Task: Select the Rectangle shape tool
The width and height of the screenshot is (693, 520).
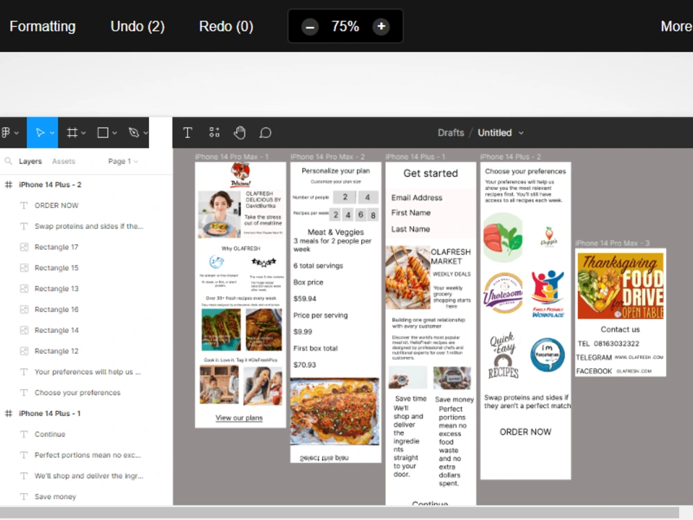Action: pyautogui.click(x=103, y=132)
